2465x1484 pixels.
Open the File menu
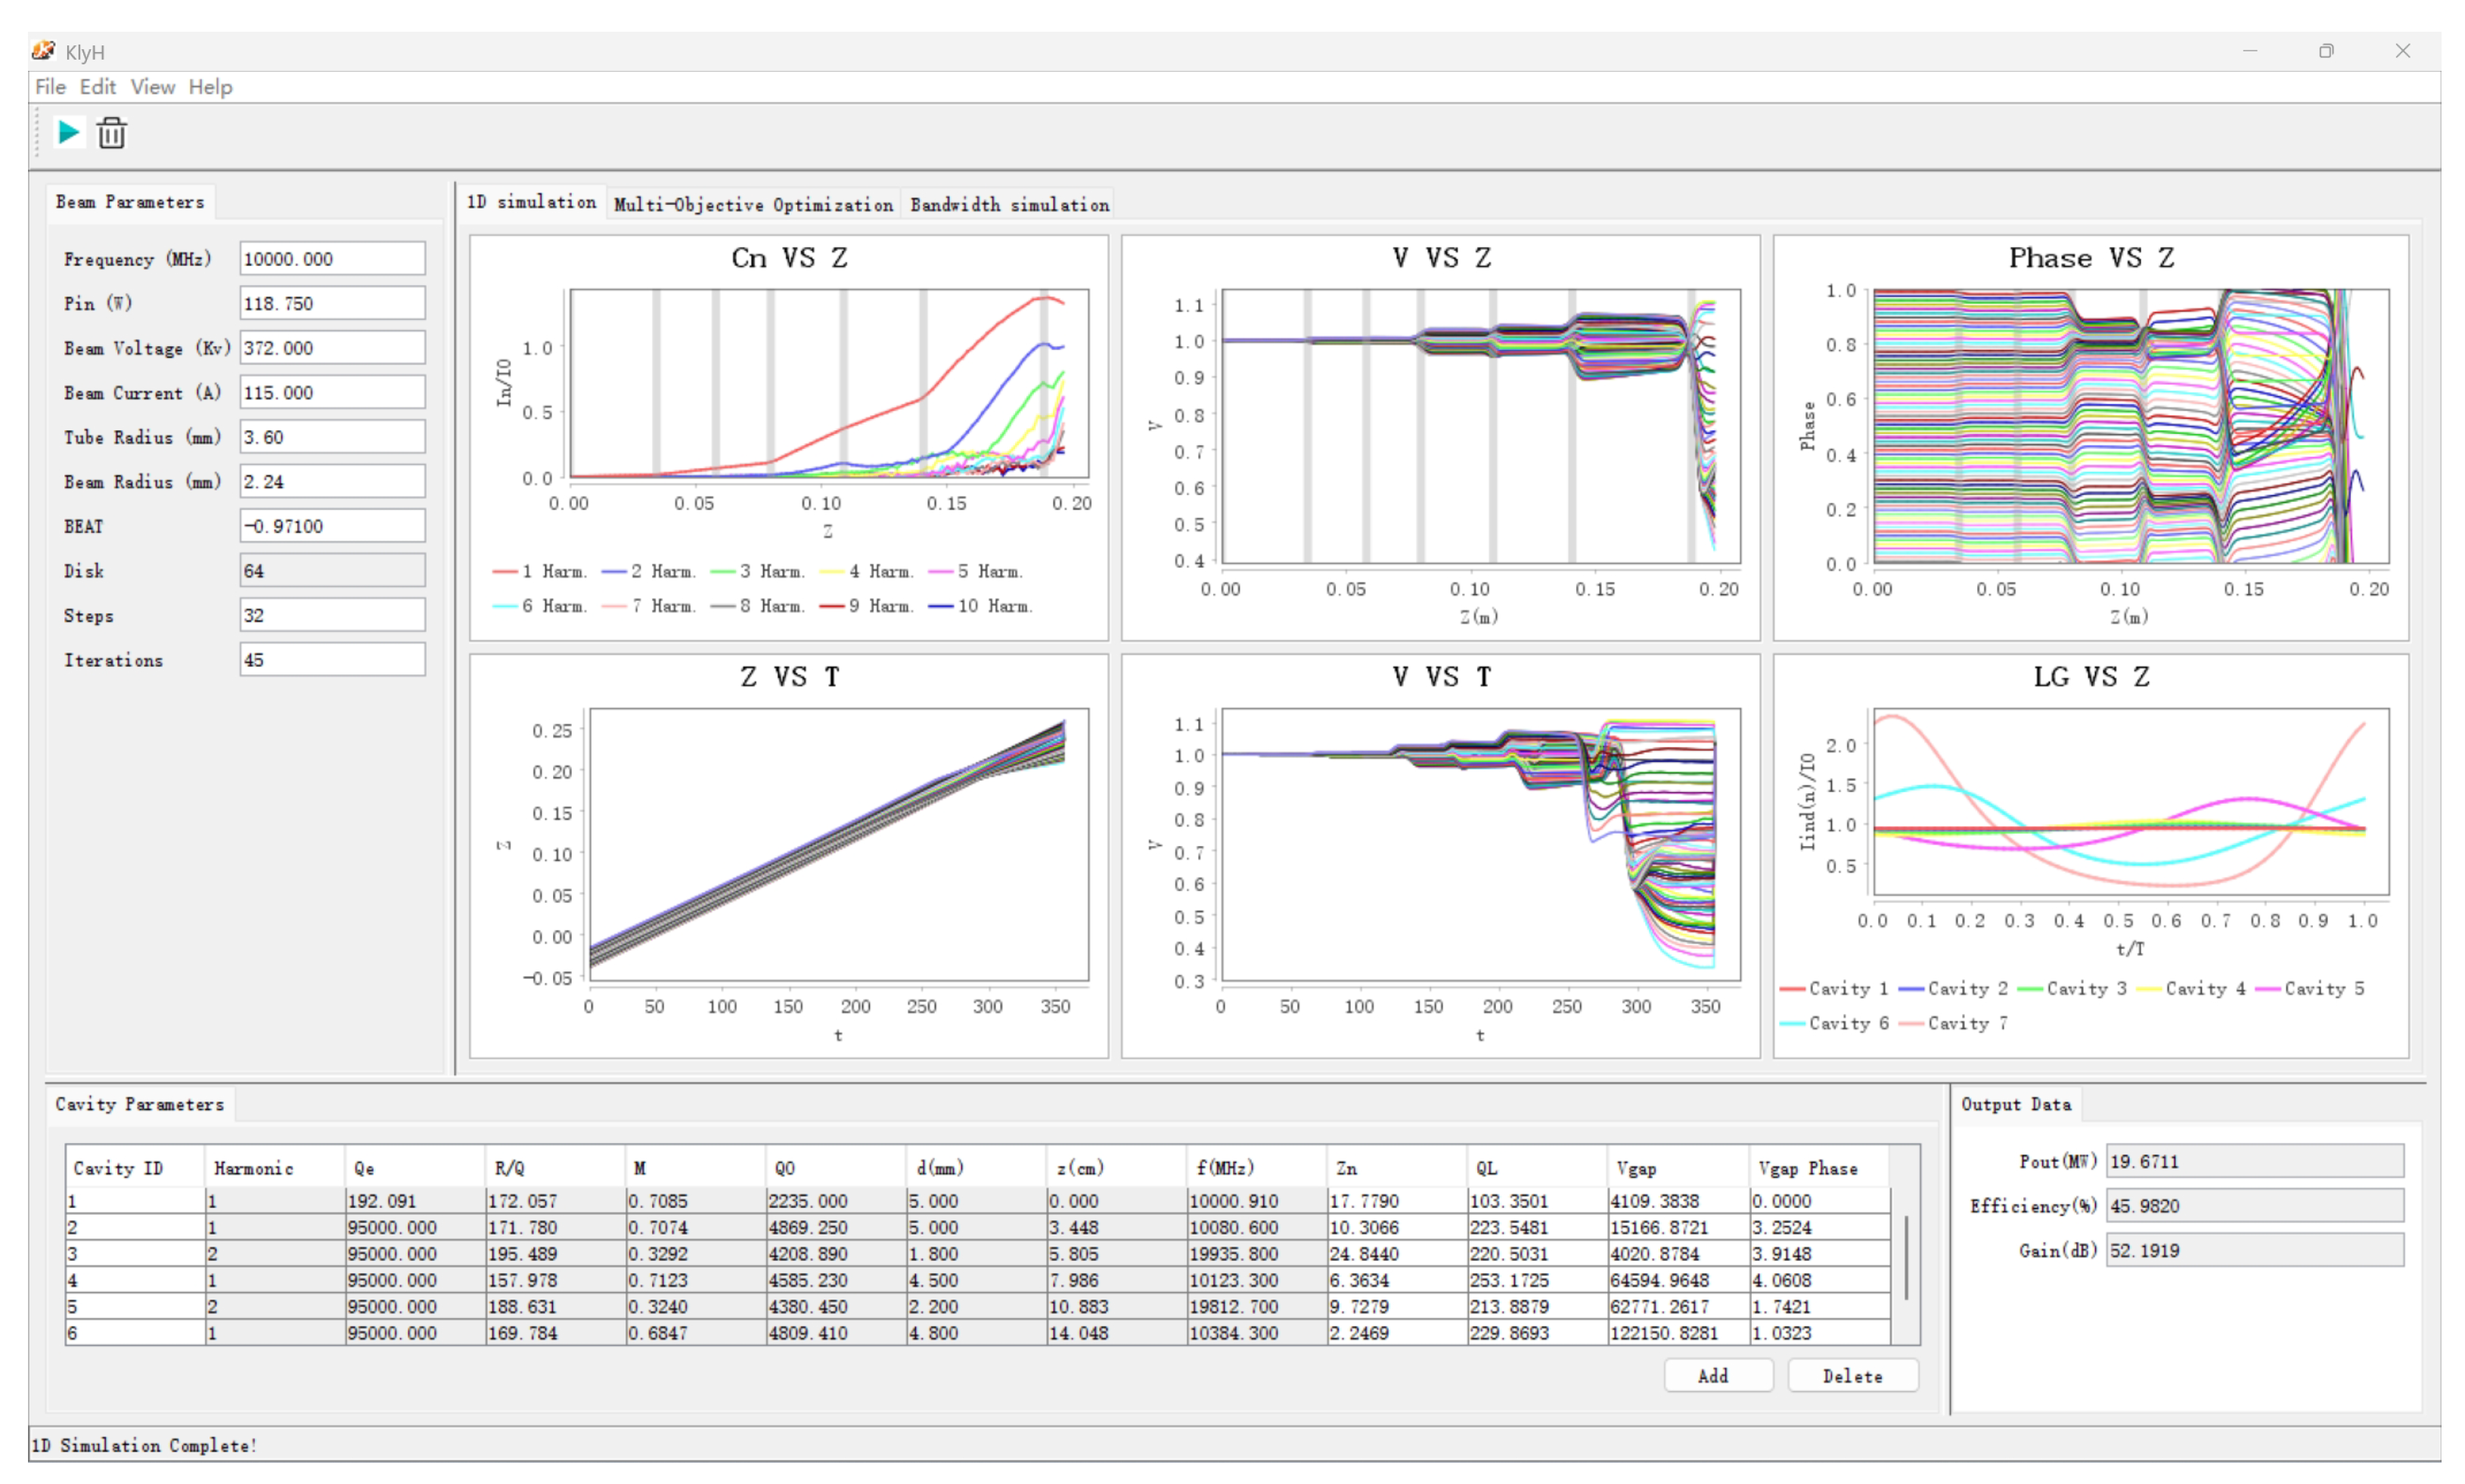(x=50, y=87)
